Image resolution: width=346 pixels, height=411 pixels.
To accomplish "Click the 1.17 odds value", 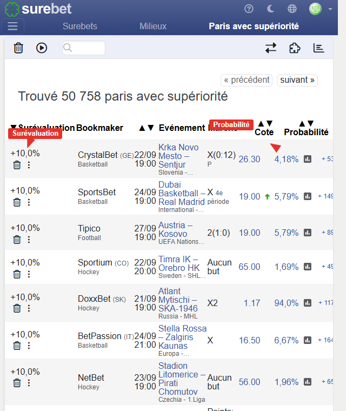I will tap(252, 303).
